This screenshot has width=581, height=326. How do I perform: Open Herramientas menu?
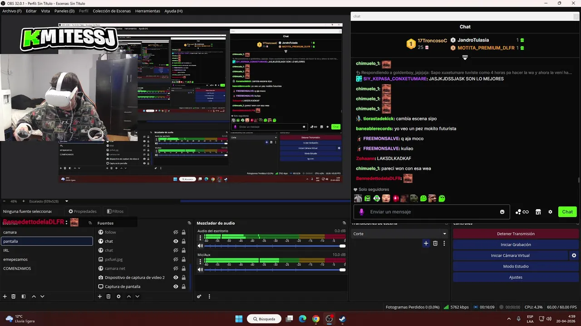click(148, 11)
